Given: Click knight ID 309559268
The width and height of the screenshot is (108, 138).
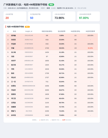Looking at the screenshot, I should pyautogui.click(x=29, y=94).
